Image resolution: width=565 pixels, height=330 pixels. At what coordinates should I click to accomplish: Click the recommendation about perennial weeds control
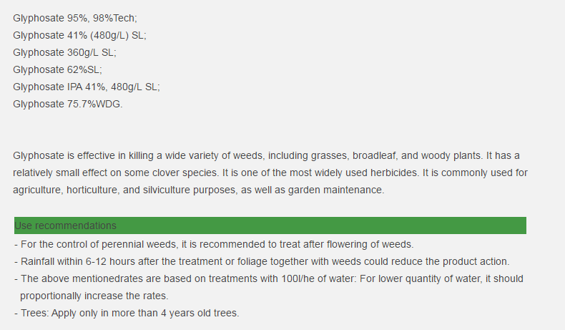214,245
